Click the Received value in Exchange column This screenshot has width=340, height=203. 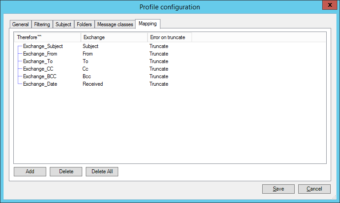(x=93, y=84)
